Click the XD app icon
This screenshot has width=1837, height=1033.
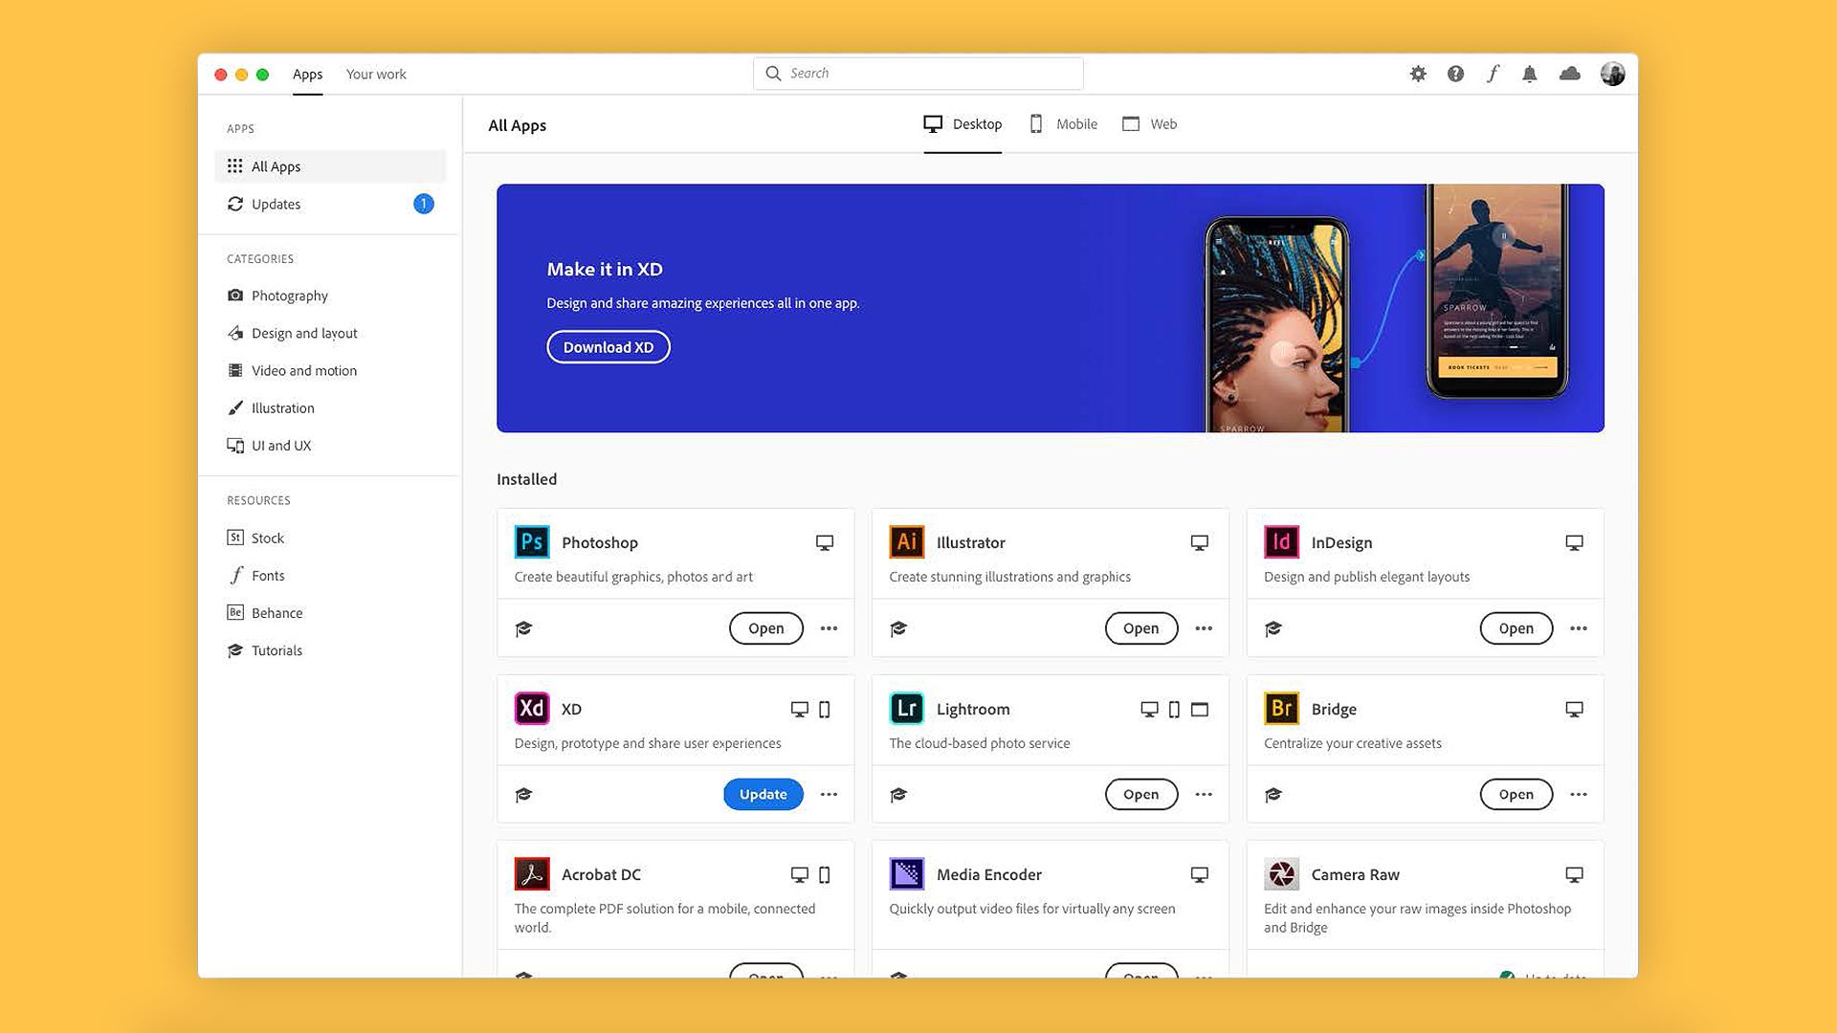pos(531,708)
